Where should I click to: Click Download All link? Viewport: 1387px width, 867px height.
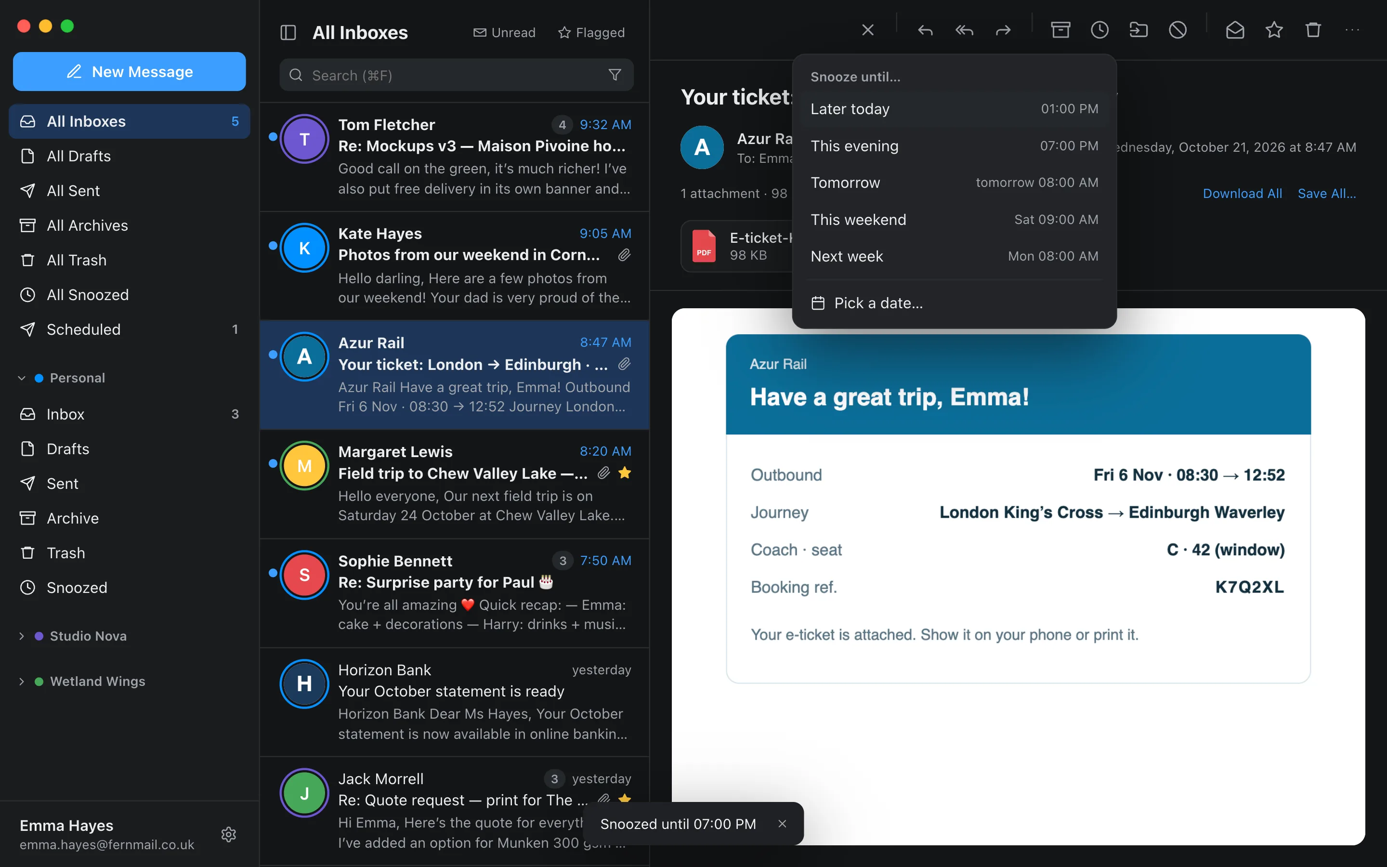point(1242,194)
